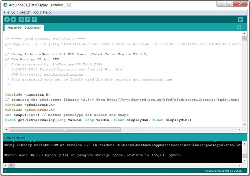Click 'This generated code may be freely' comment
250x176 pixels.
point(90,80)
